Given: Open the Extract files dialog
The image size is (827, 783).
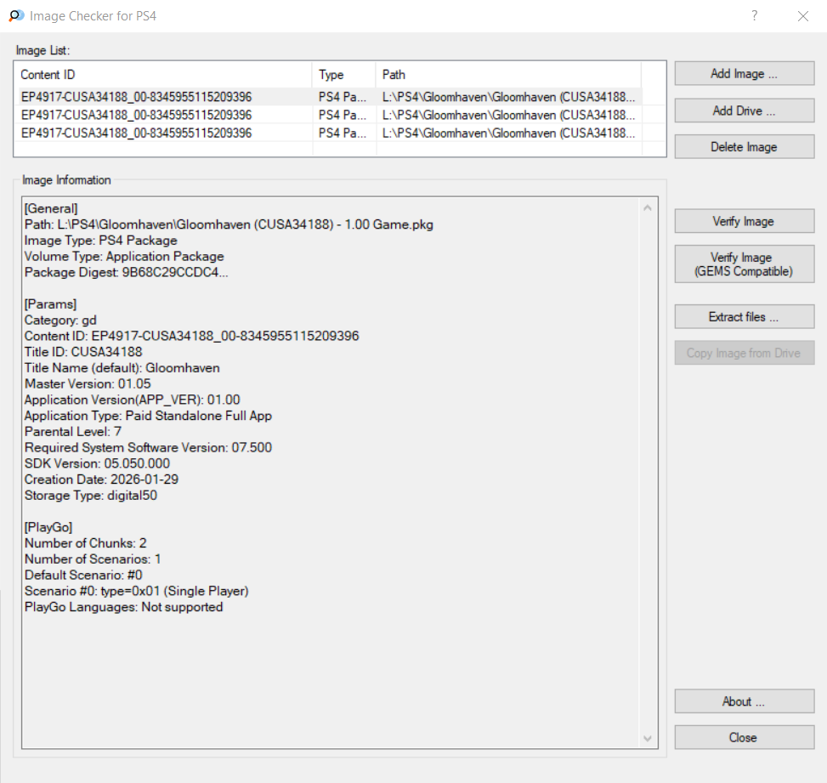Looking at the screenshot, I should (x=744, y=317).
